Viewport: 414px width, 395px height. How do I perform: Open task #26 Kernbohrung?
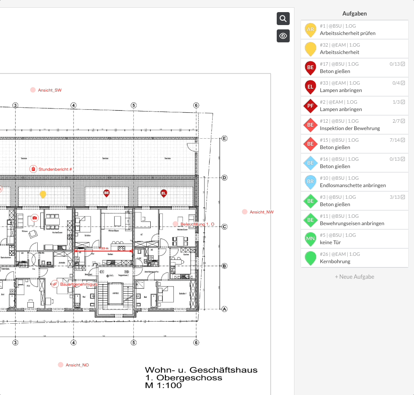335,261
